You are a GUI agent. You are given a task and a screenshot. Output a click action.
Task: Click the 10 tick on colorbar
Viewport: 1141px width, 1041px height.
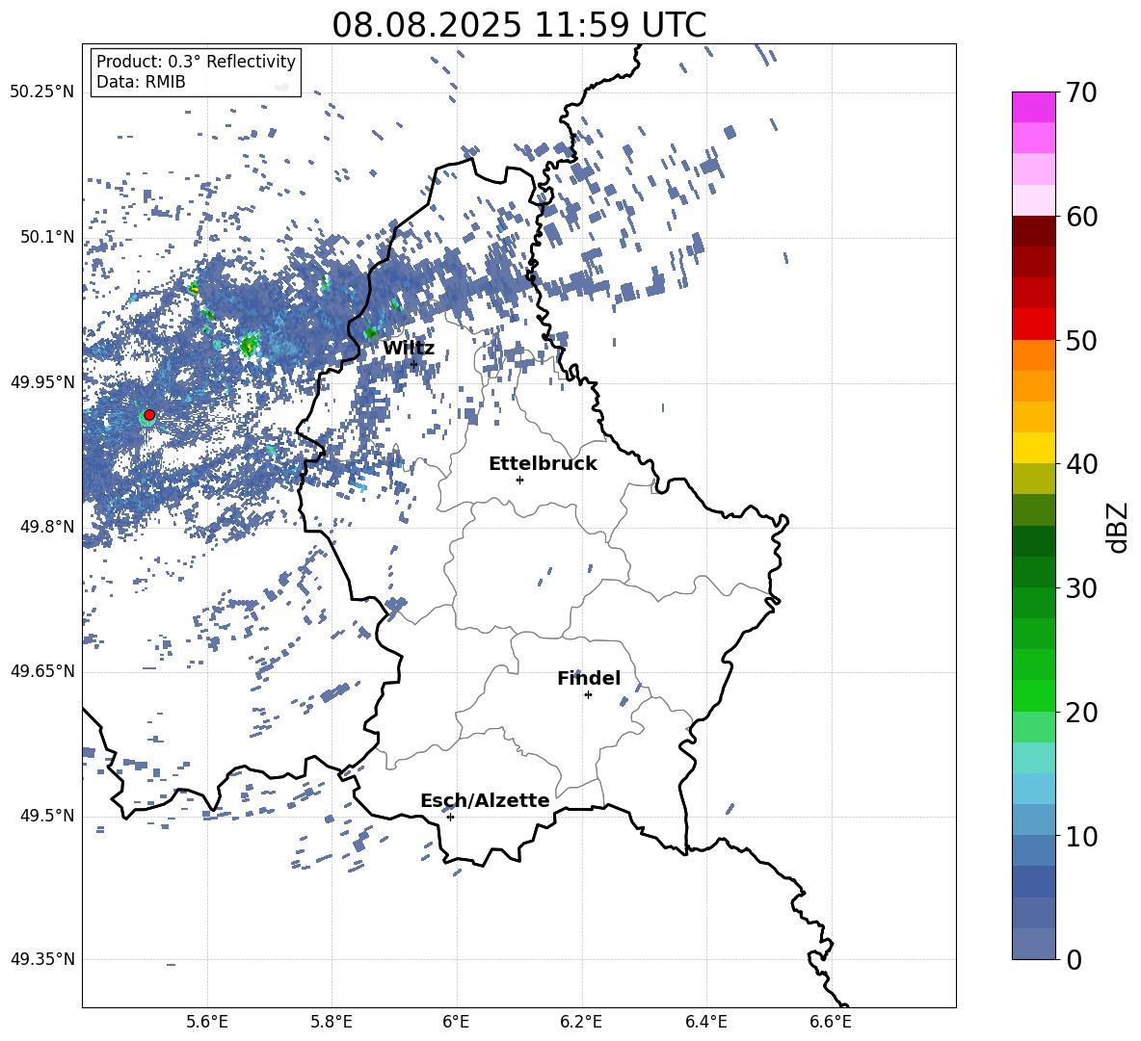1082,837
